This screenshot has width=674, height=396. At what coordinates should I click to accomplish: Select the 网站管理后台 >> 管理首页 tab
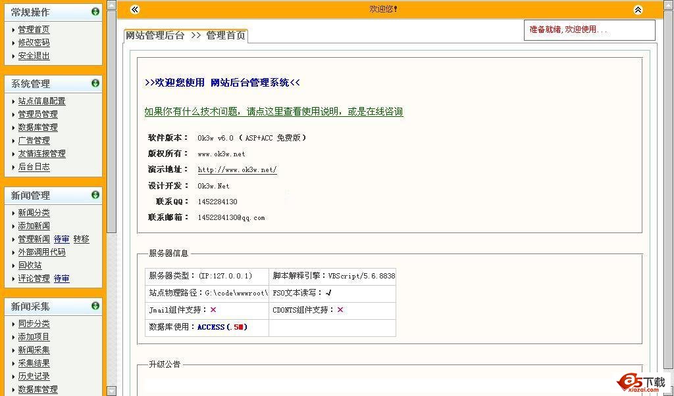186,35
